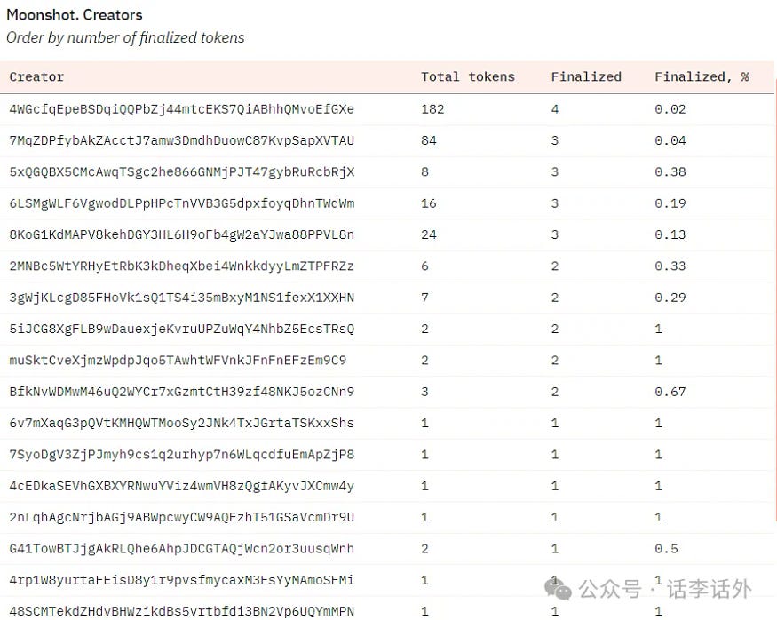Screen dimensions: 777x620
Task: Sort by the Creator column header
Action: pyautogui.click(x=36, y=77)
